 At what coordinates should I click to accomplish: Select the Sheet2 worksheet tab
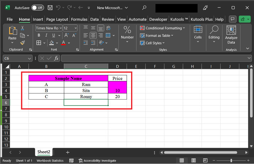44,152
